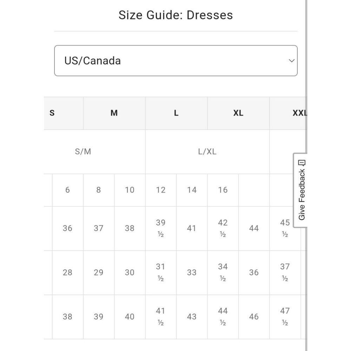This screenshot has width=351, height=351.
Task: Click the feedback speech bubble icon
Action: point(302,163)
